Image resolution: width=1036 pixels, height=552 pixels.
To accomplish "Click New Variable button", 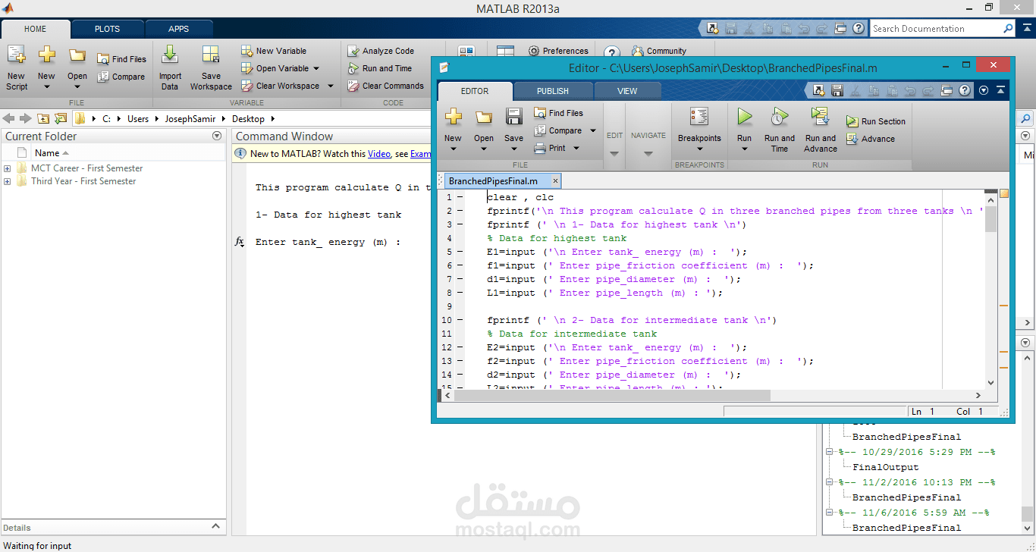I will pos(274,51).
